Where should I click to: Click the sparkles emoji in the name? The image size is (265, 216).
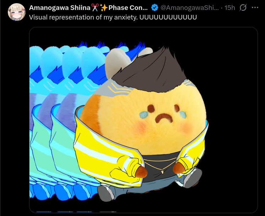(104, 7)
